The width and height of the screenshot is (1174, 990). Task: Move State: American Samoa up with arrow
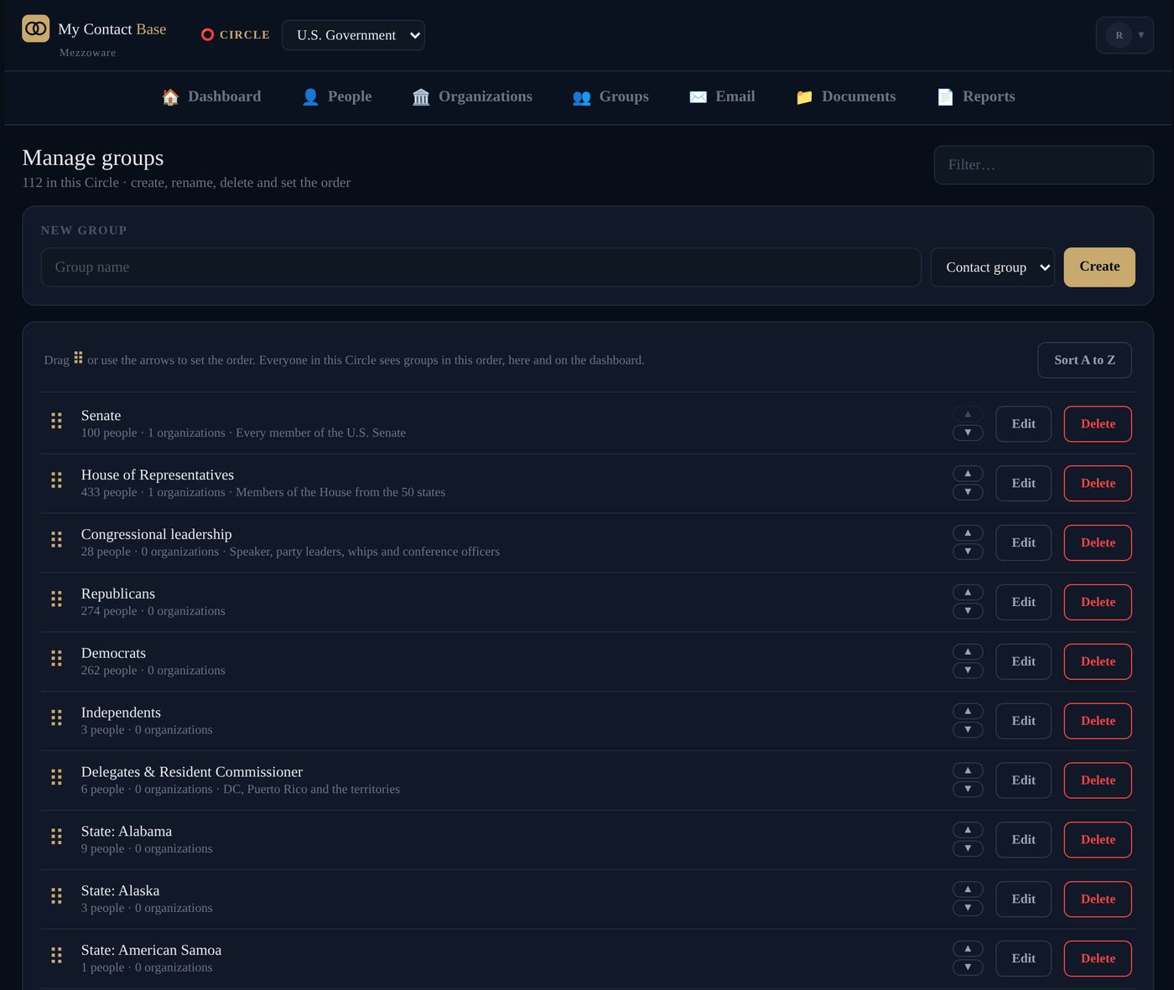tap(968, 949)
